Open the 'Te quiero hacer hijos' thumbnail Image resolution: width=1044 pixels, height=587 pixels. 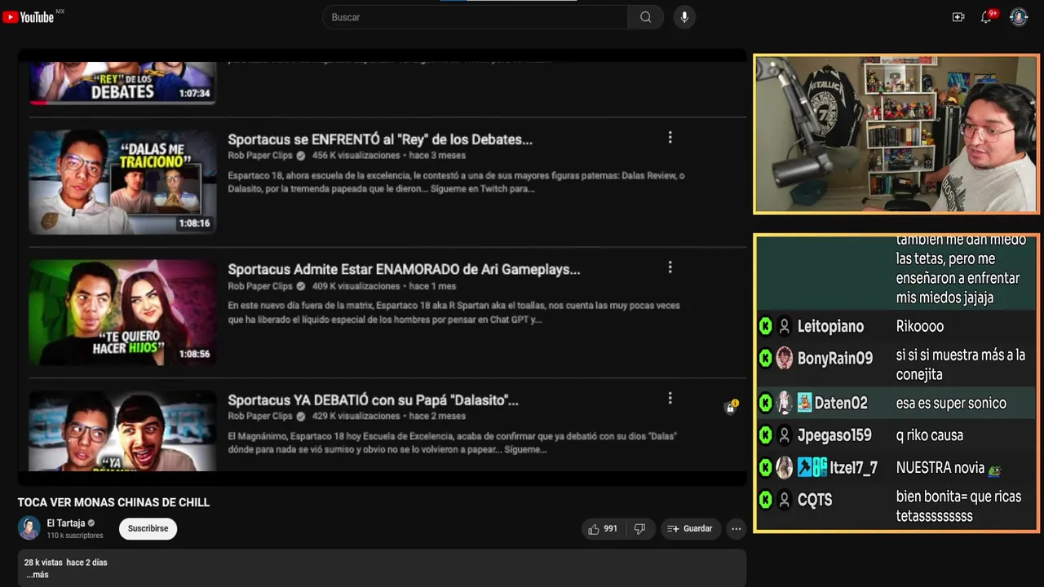[x=123, y=312]
